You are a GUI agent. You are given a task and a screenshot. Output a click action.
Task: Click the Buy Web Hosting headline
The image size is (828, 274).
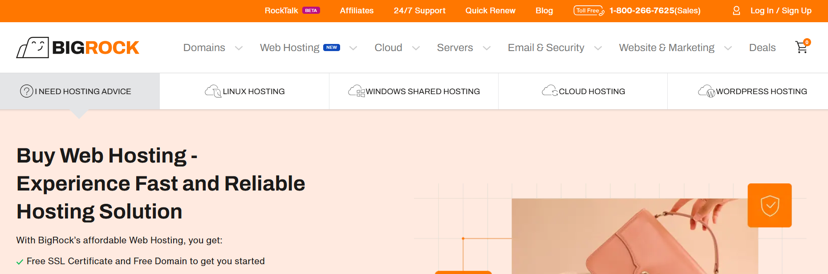click(161, 183)
